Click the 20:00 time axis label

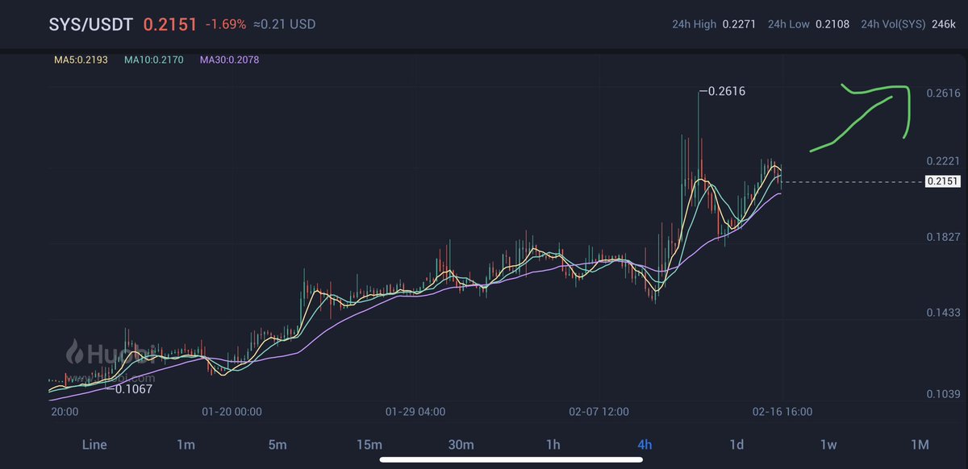65,412
